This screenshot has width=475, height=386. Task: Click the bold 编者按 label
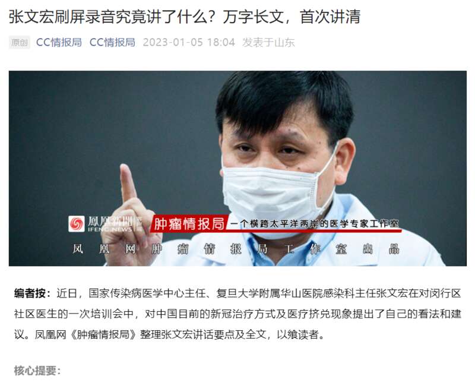(x=32, y=293)
